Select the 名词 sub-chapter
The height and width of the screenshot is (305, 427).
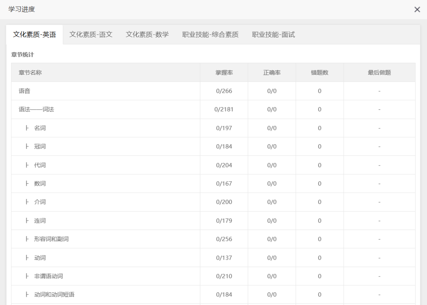coord(40,128)
